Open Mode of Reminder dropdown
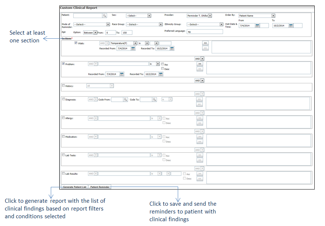This screenshot has height=226, width=325. (91, 24)
